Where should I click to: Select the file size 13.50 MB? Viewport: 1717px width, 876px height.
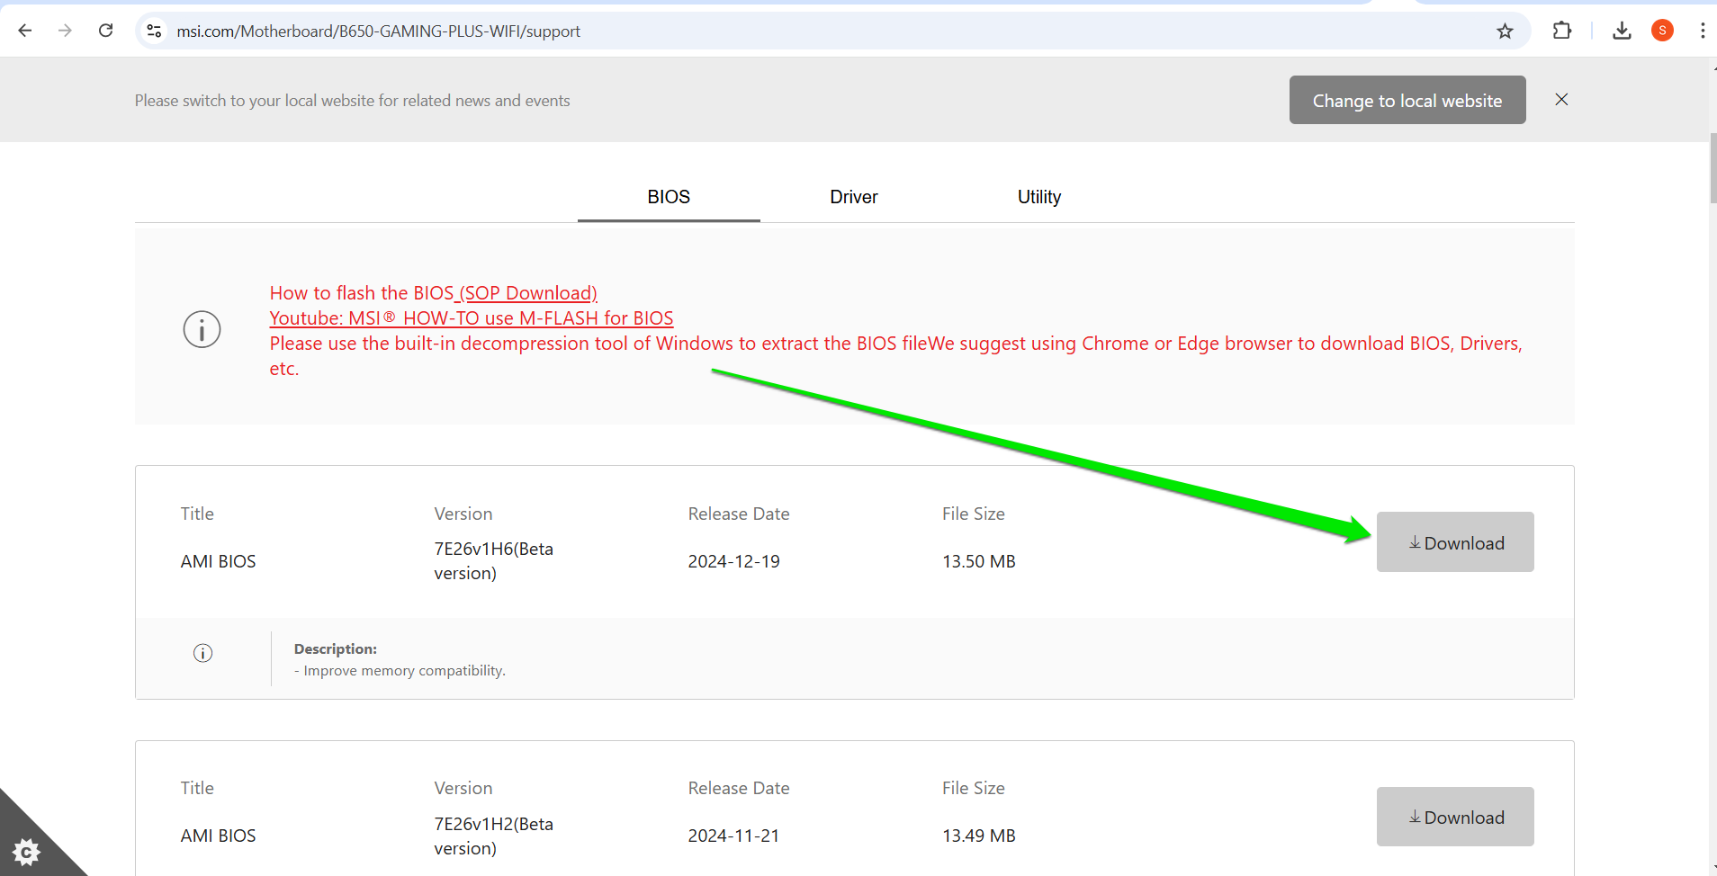978,561
